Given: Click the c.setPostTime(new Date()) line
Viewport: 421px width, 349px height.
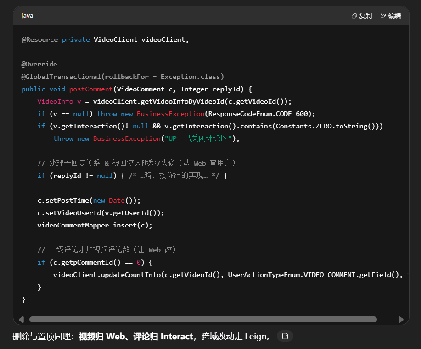Looking at the screenshot, I should point(89,200).
